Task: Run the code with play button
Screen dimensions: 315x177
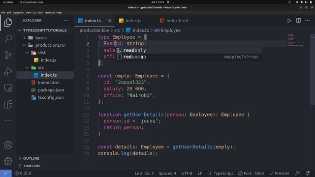Action: point(289,21)
